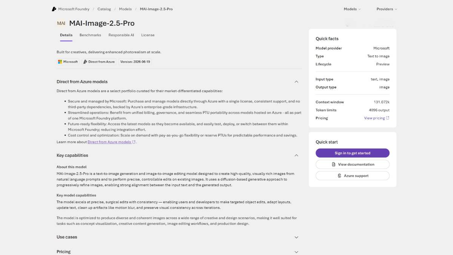Collapse the Key capabilities section
The image size is (453, 255).
296,155
